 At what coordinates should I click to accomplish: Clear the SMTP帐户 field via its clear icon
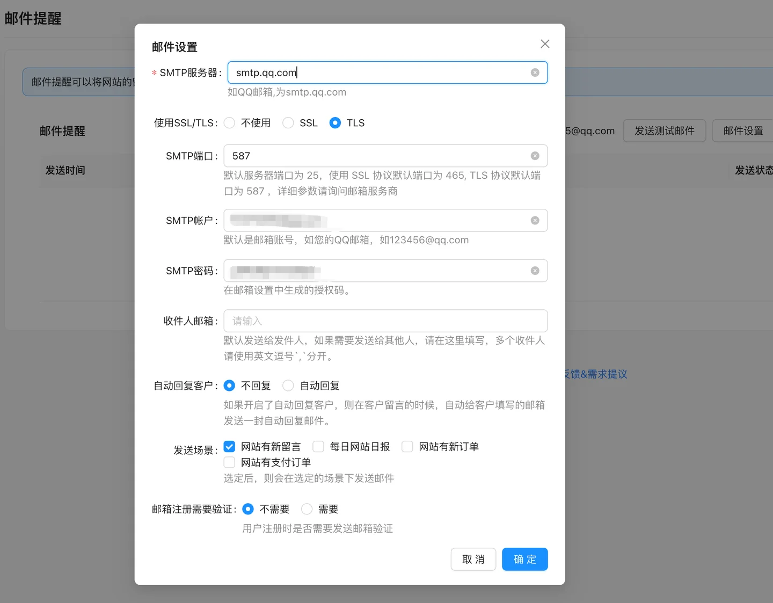coord(535,220)
